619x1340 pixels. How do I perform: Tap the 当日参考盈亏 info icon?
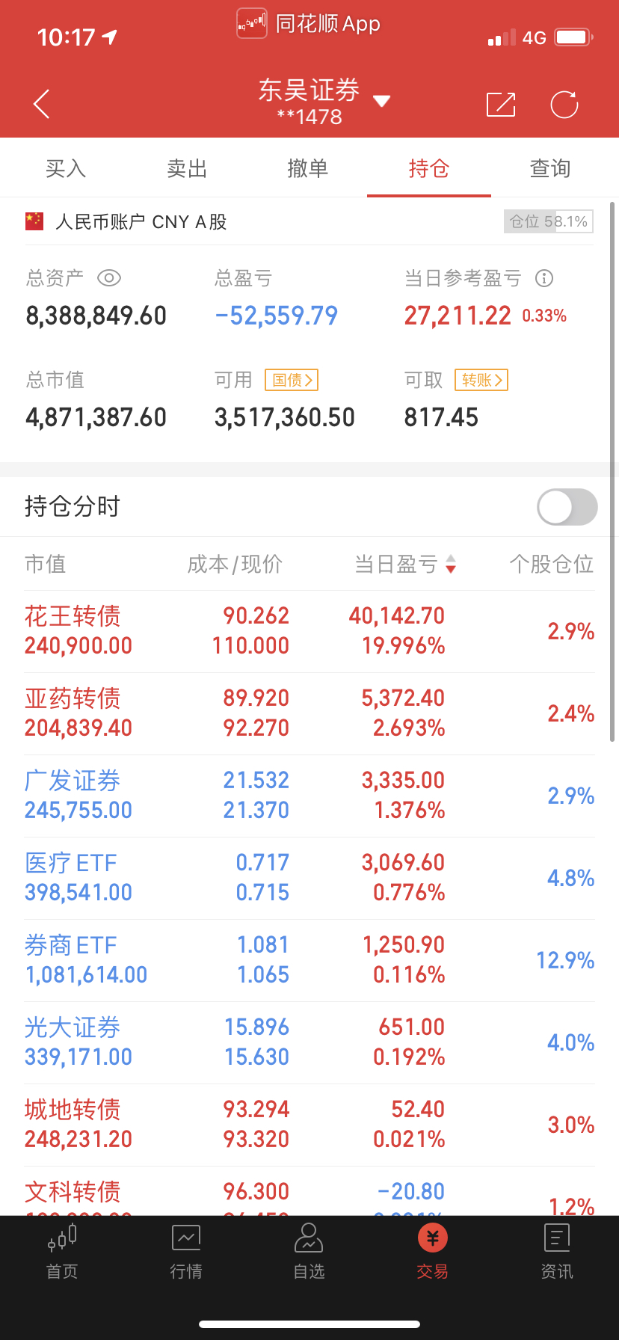coord(544,279)
